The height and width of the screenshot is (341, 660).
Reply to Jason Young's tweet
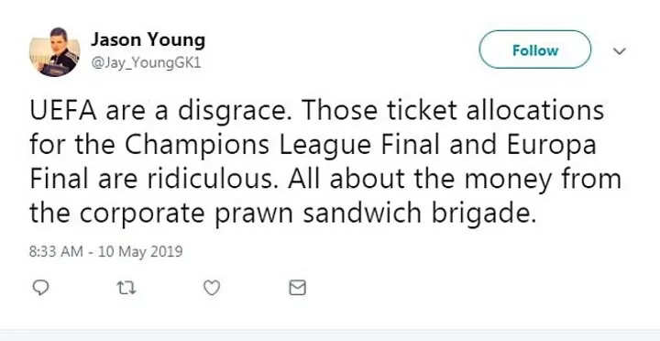click(41, 288)
